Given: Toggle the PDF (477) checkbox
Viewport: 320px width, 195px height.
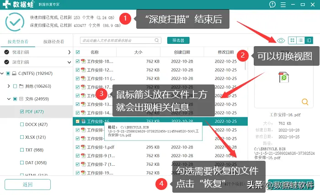Looking at the screenshot, I should tap(22, 111).
